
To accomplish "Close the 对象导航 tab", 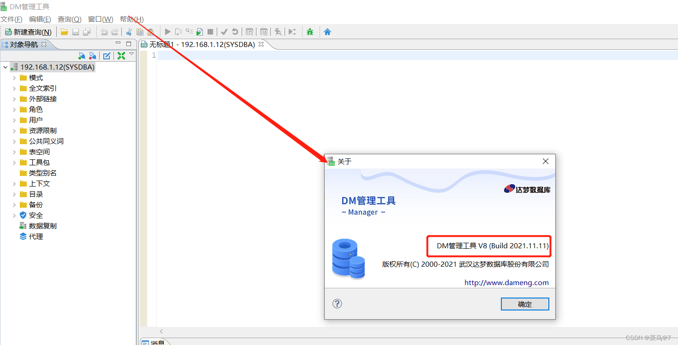I will pos(44,44).
